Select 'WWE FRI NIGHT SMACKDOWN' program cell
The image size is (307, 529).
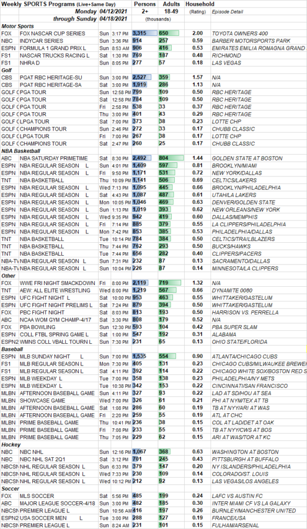pyautogui.click(x=58, y=283)
